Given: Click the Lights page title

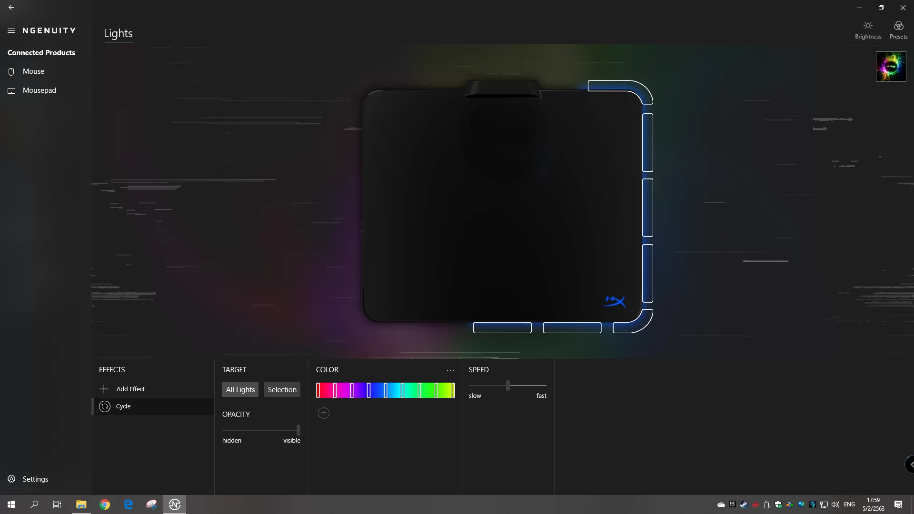Looking at the screenshot, I should 118,33.
